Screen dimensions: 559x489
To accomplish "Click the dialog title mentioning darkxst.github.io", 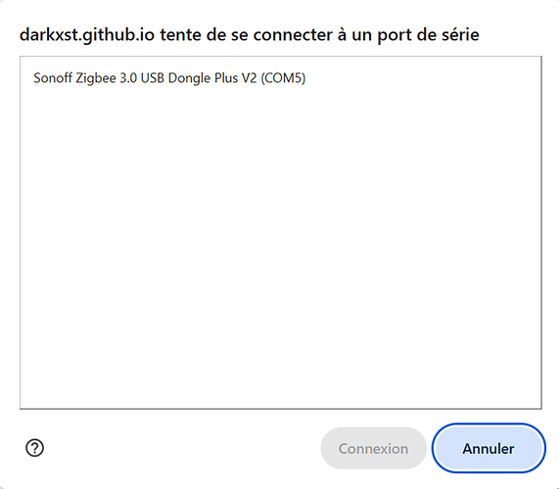I will click(250, 35).
